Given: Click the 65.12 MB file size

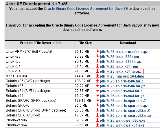Looking at the screenshot, I should tap(82, 52).
